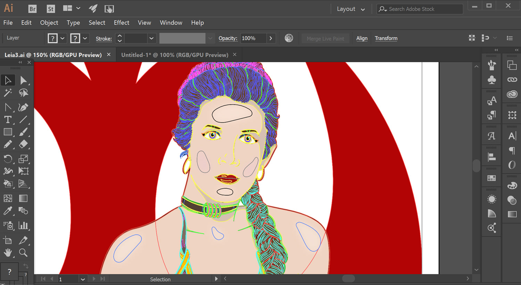Select the Pen tool

pos(8,107)
